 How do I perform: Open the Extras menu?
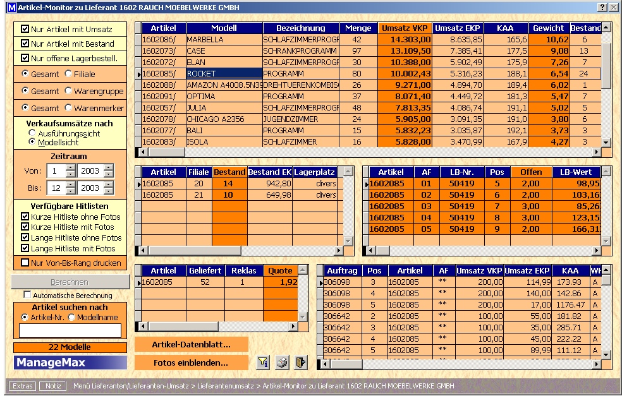click(23, 386)
